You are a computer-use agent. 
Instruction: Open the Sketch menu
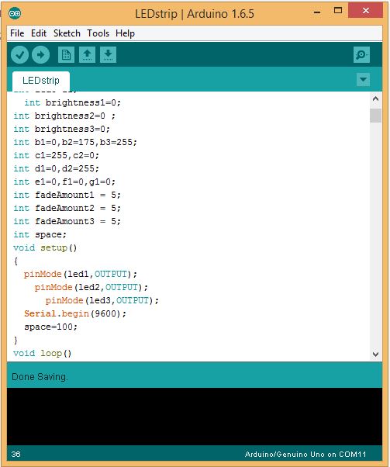pos(67,33)
